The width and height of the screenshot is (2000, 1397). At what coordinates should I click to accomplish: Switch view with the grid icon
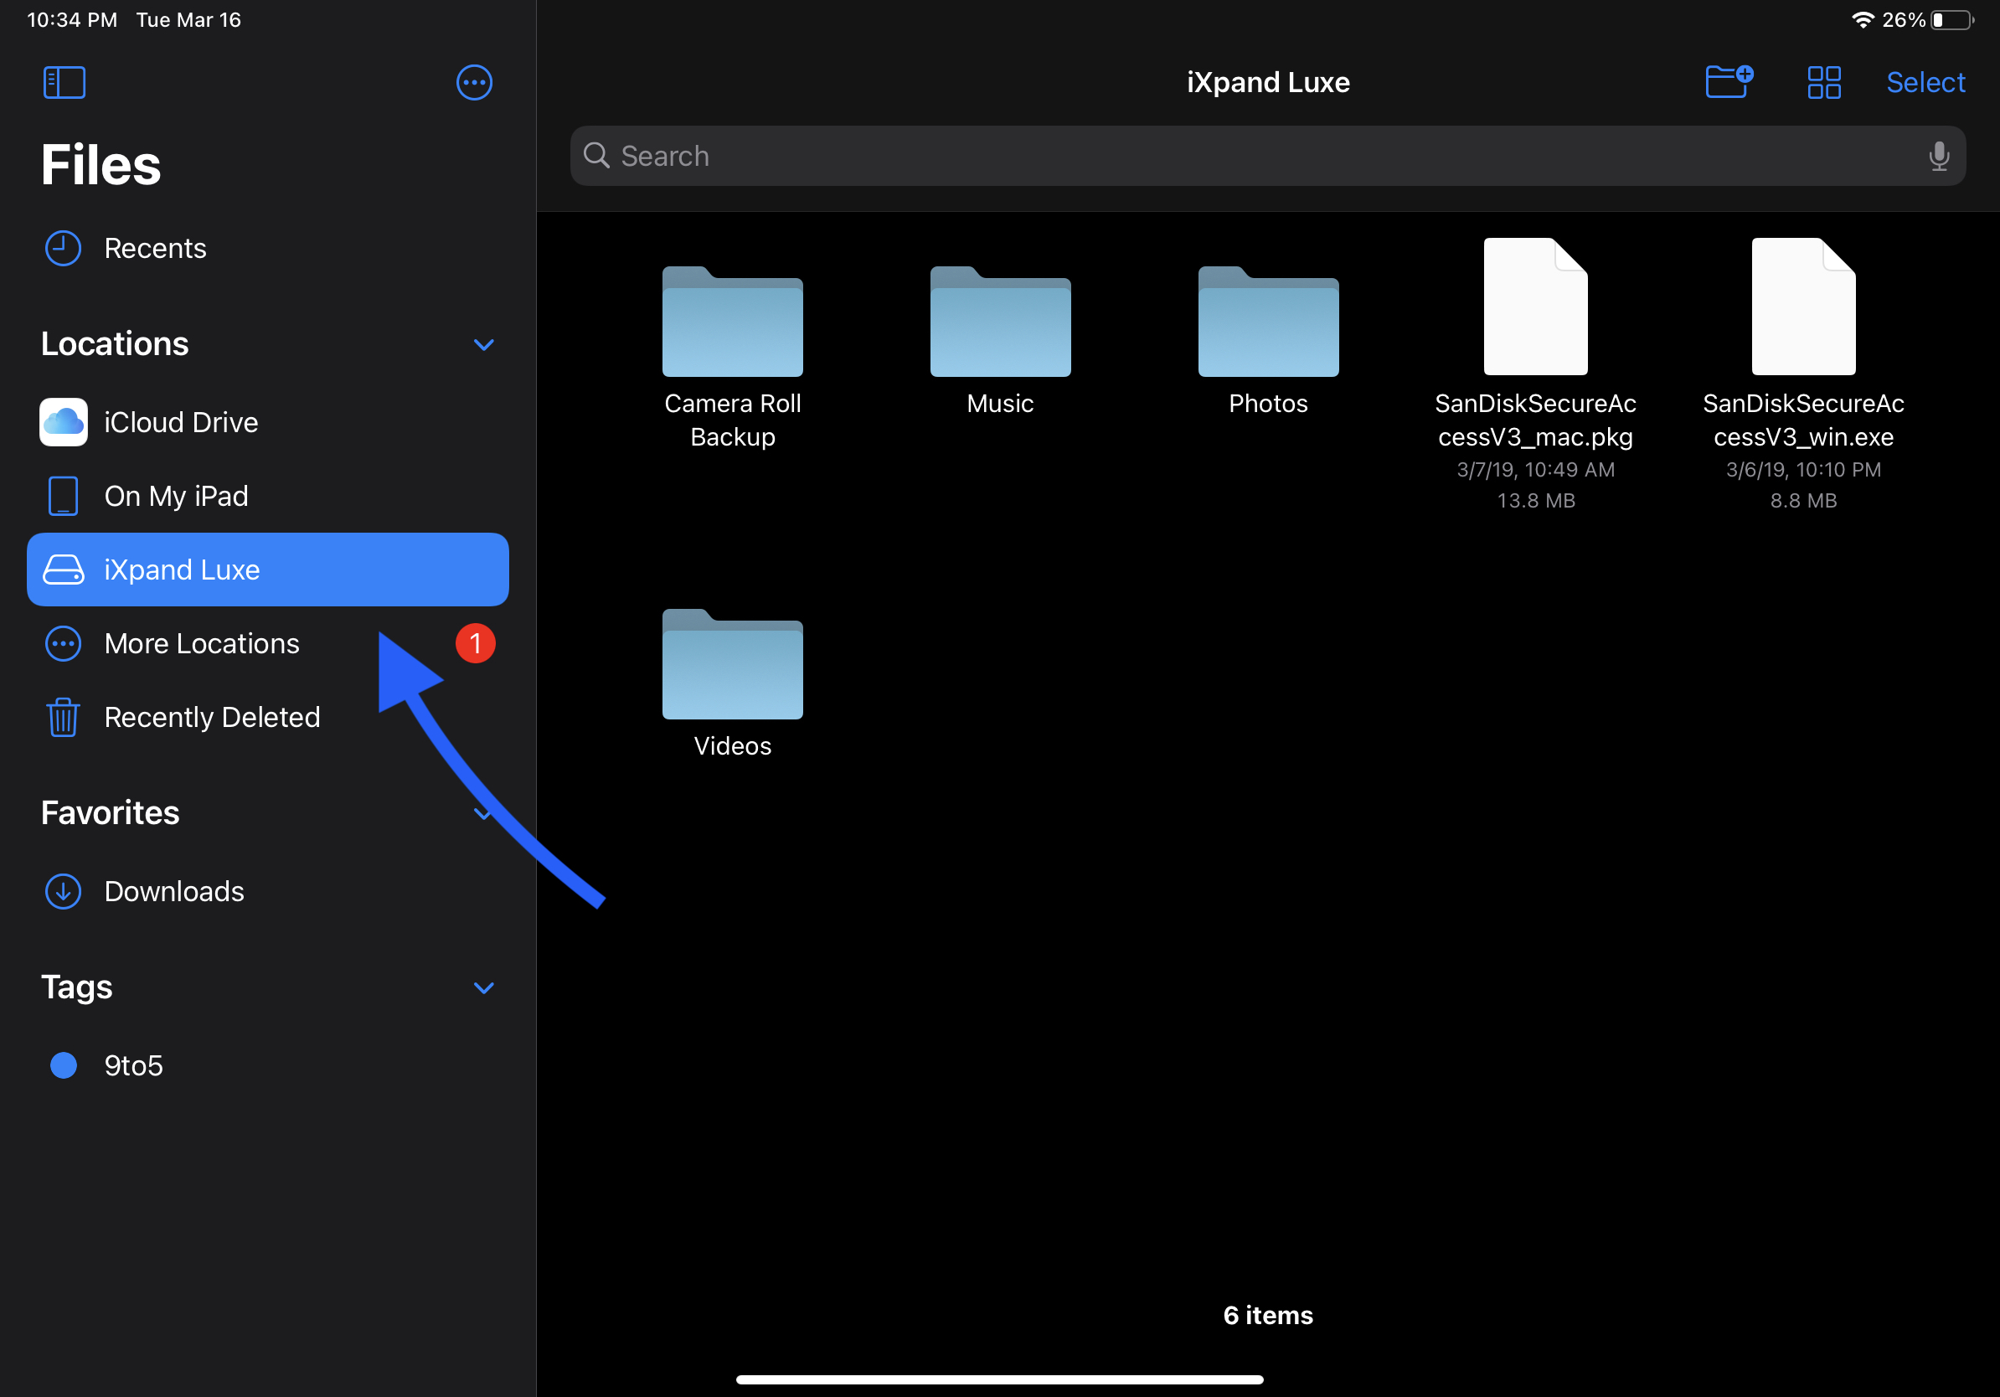[1823, 83]
